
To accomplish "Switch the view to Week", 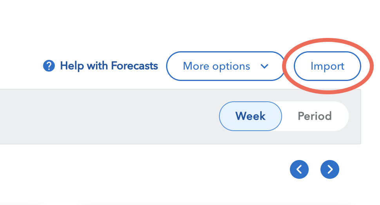I will [x=251, y=116].
